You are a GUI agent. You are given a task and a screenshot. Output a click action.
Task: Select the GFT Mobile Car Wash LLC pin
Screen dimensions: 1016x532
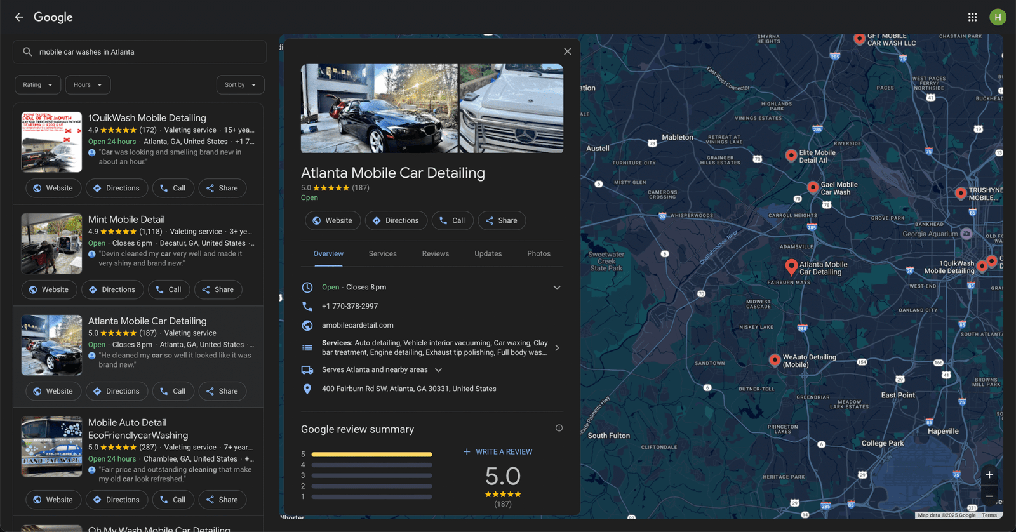859,39
